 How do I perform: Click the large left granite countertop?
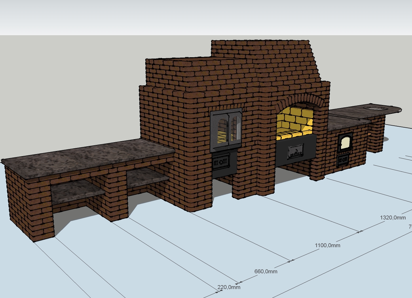(x=88, y=157)
